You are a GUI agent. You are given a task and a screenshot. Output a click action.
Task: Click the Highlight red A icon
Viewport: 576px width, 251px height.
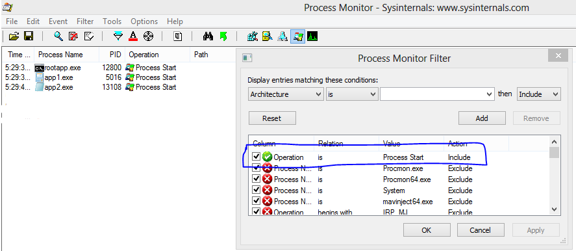133,36
